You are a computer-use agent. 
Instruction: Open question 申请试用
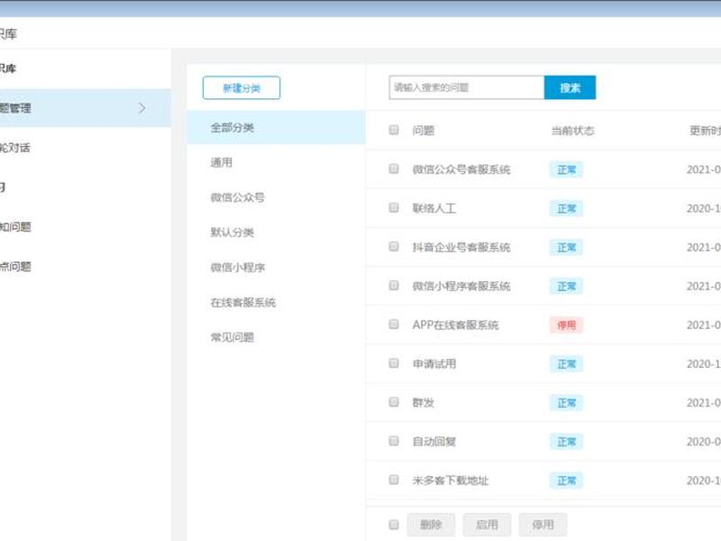coord(434,364)
